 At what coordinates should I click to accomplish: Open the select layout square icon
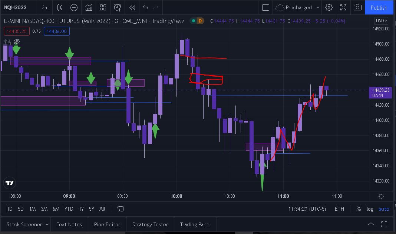(x=266, y=7)
